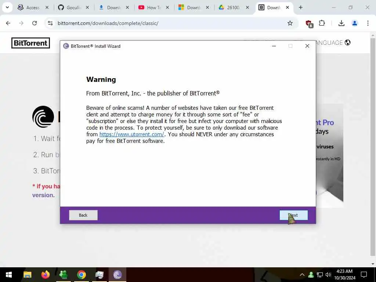Go Back in BitTorrent Install Wizard
376x282 pixels.
[x=83, y=215]
